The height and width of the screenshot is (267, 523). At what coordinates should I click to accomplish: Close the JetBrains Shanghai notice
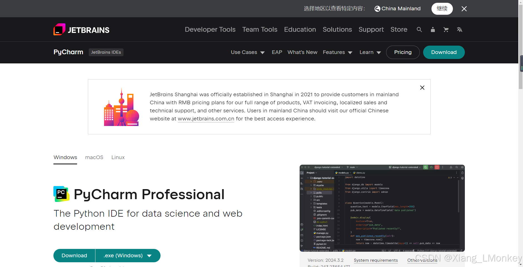click(x=422, y=87)
